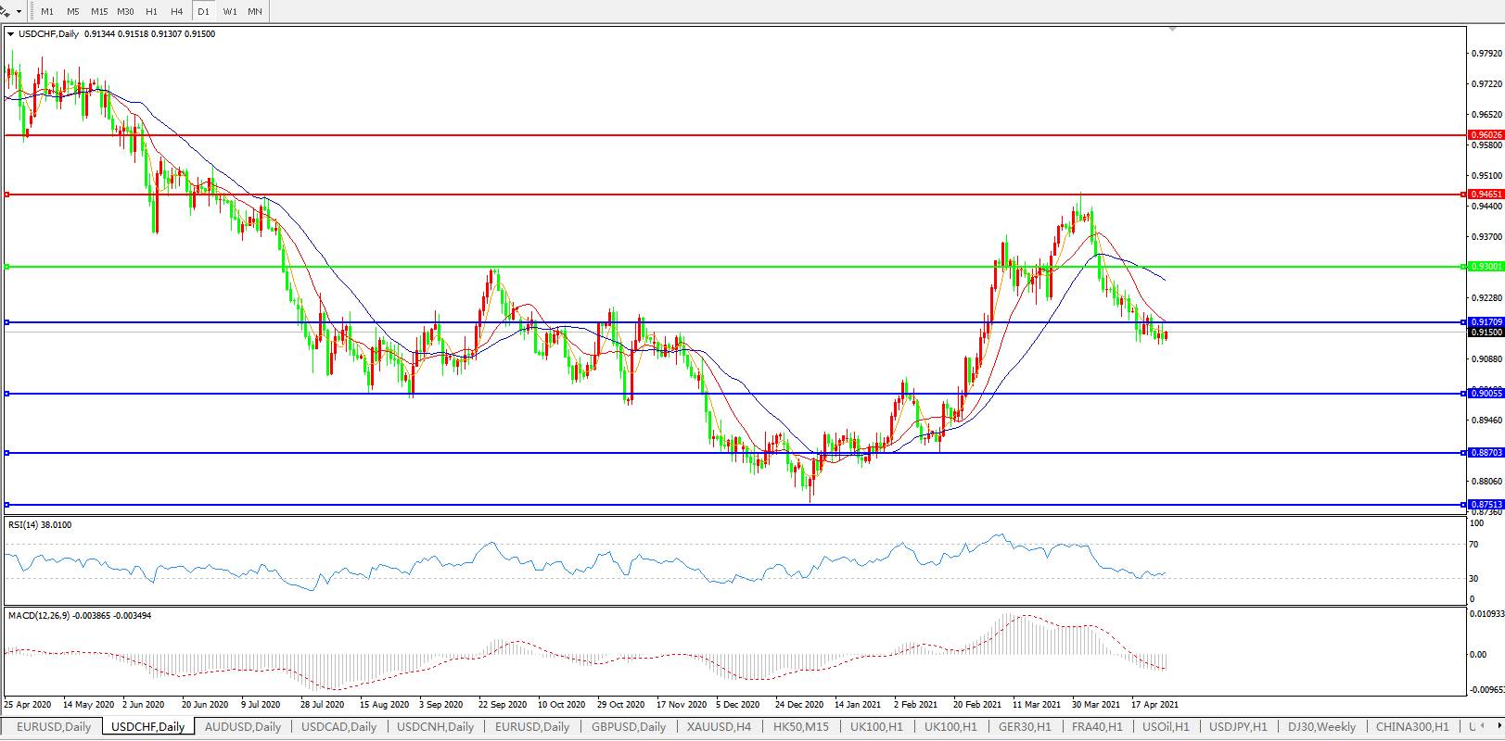Choose the MN monthly timeframe
Viewport: 1505px width, 741px height.
[x=254, y=12]
